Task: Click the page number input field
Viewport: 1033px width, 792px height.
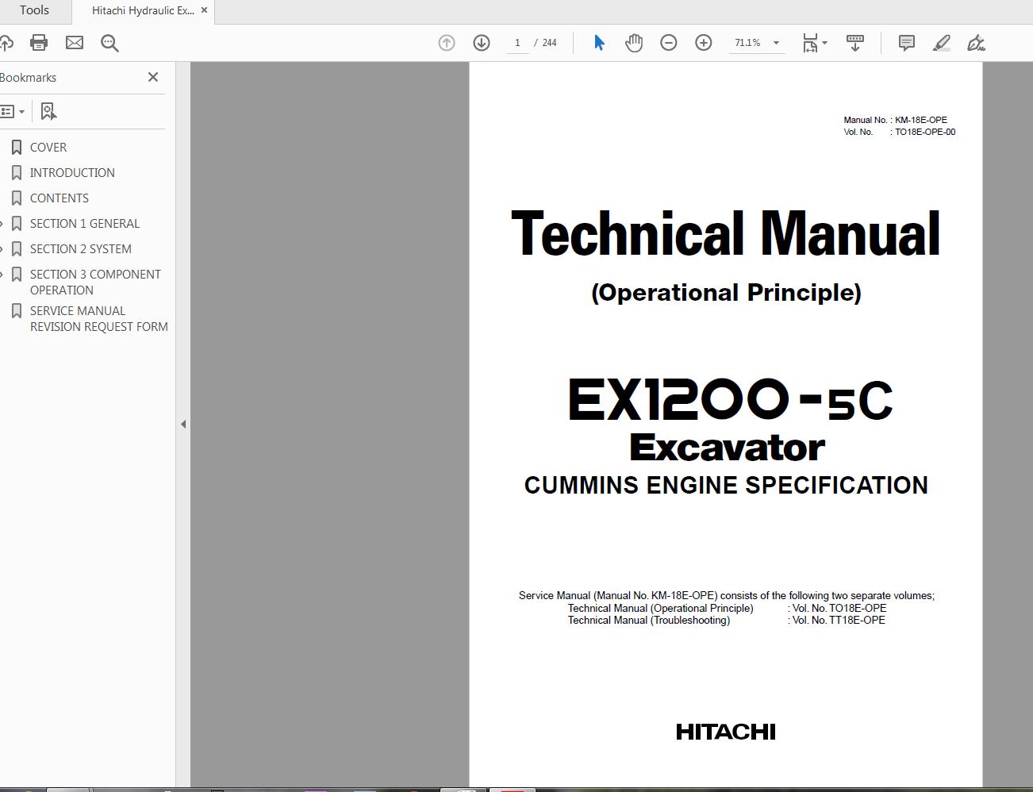Action: pos(517,43)
